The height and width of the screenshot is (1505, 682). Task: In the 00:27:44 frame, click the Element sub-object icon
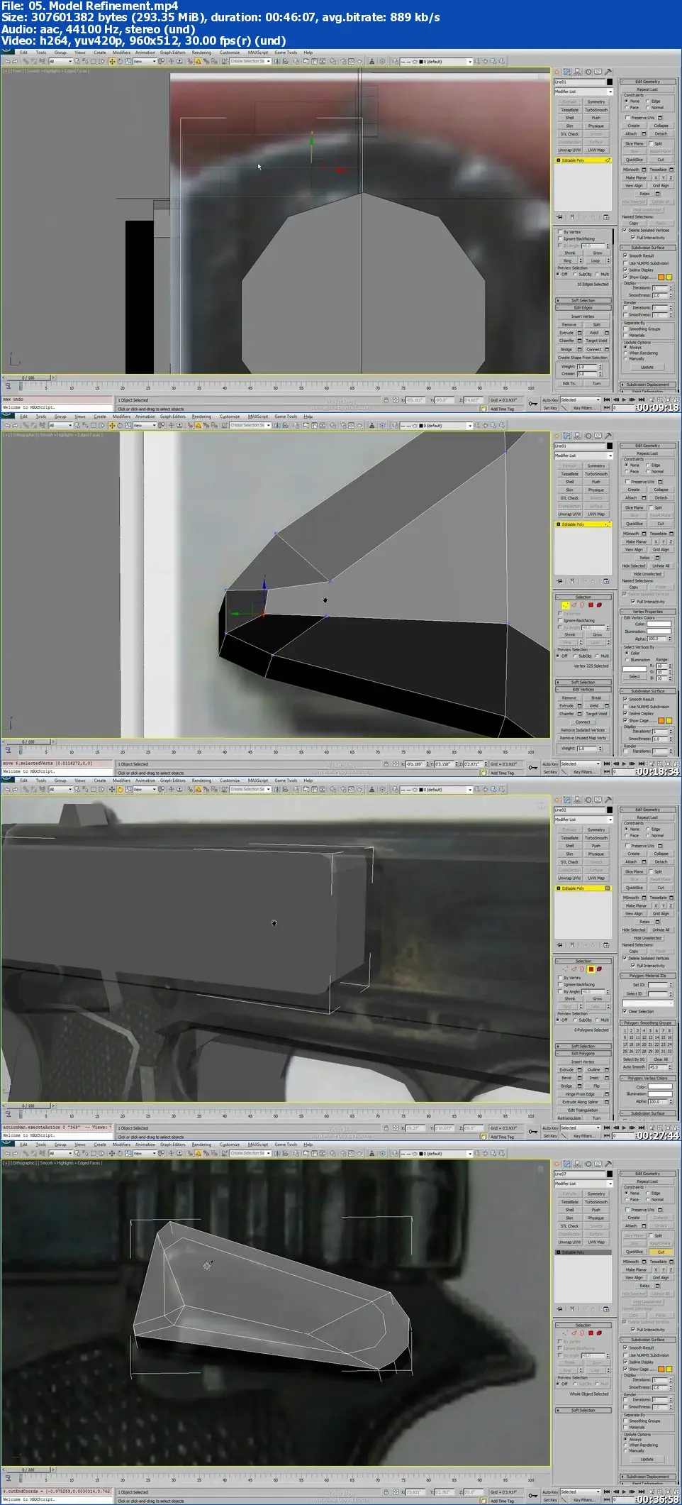tap(599, 969)
